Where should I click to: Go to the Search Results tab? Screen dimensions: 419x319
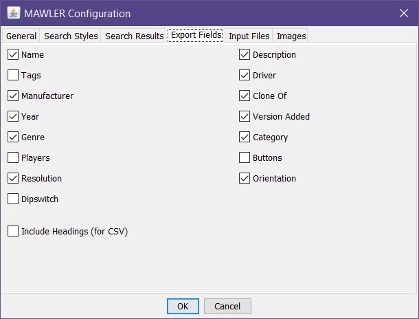134,36
